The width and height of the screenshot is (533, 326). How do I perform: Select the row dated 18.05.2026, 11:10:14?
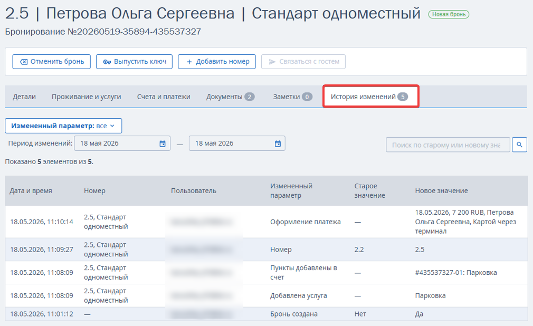pos(266,222)
